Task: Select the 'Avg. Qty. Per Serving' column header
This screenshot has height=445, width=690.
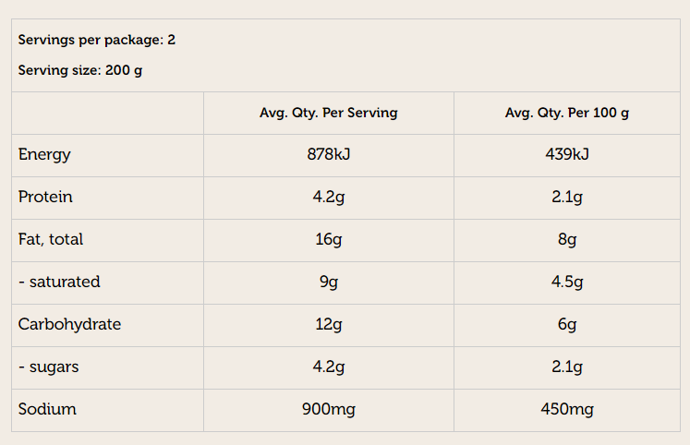Action: click(329, 113)
